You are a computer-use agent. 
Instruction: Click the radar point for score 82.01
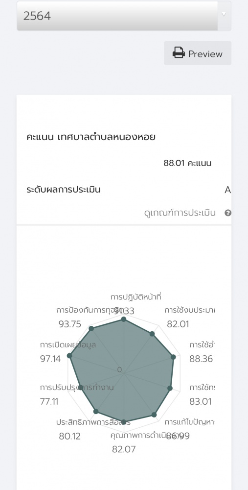152,334
